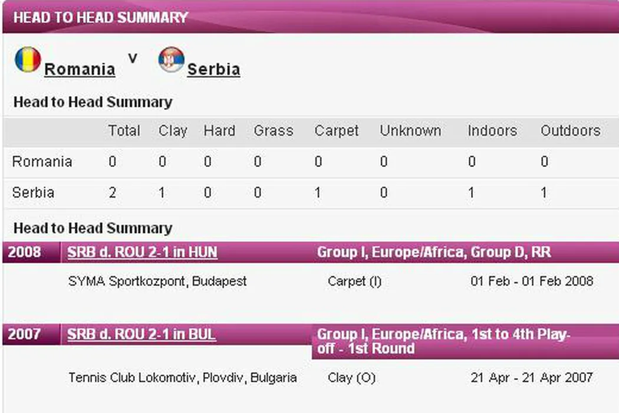Click the Serbia row label in table
619x413 pixels.
point(33,192)
